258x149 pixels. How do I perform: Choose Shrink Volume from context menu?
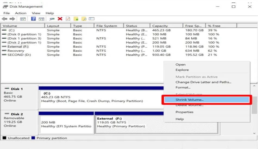[190, 100]
